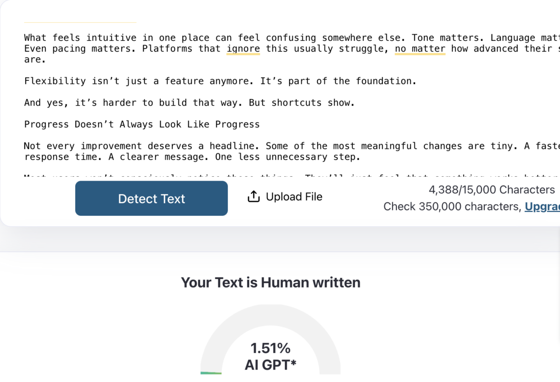Click the green segment of the gauge

pyautogui.click(x=211, y=373)
